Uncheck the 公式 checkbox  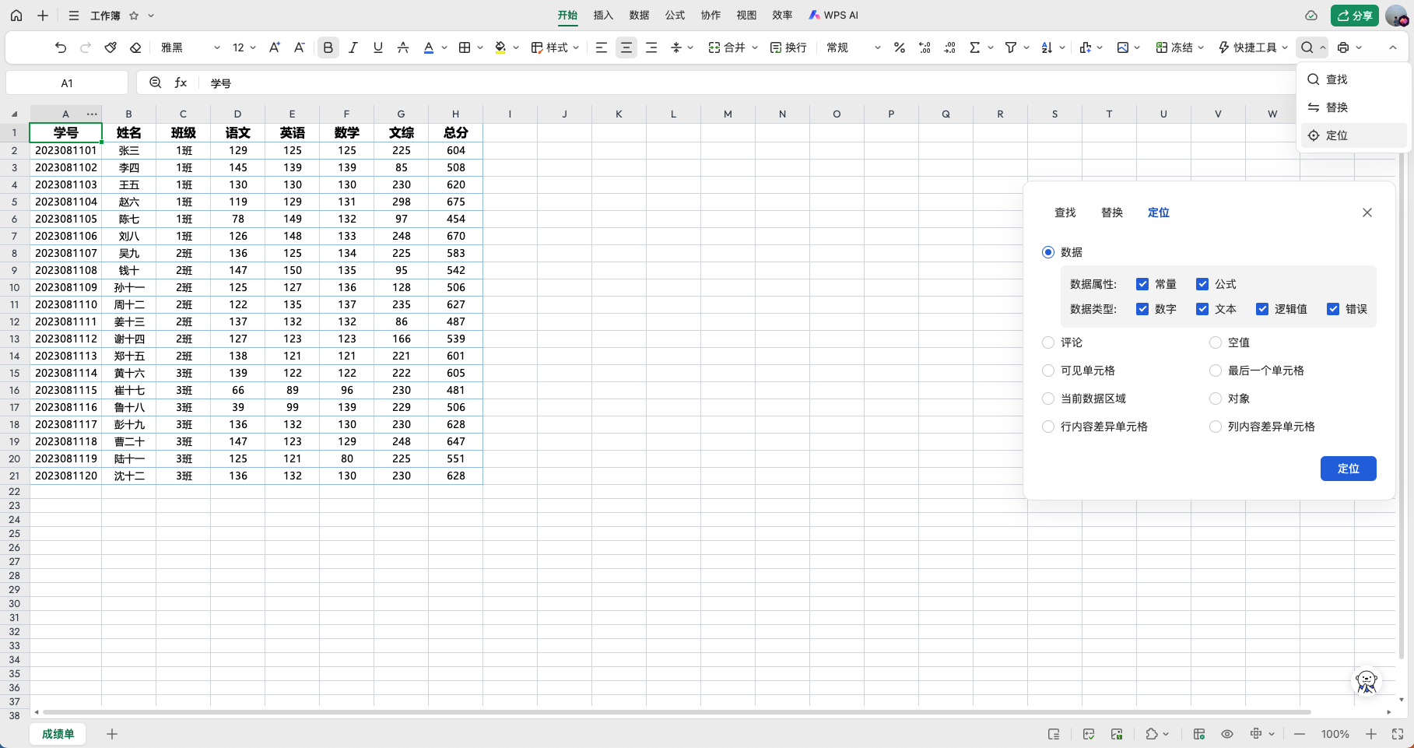(1202, 284)
